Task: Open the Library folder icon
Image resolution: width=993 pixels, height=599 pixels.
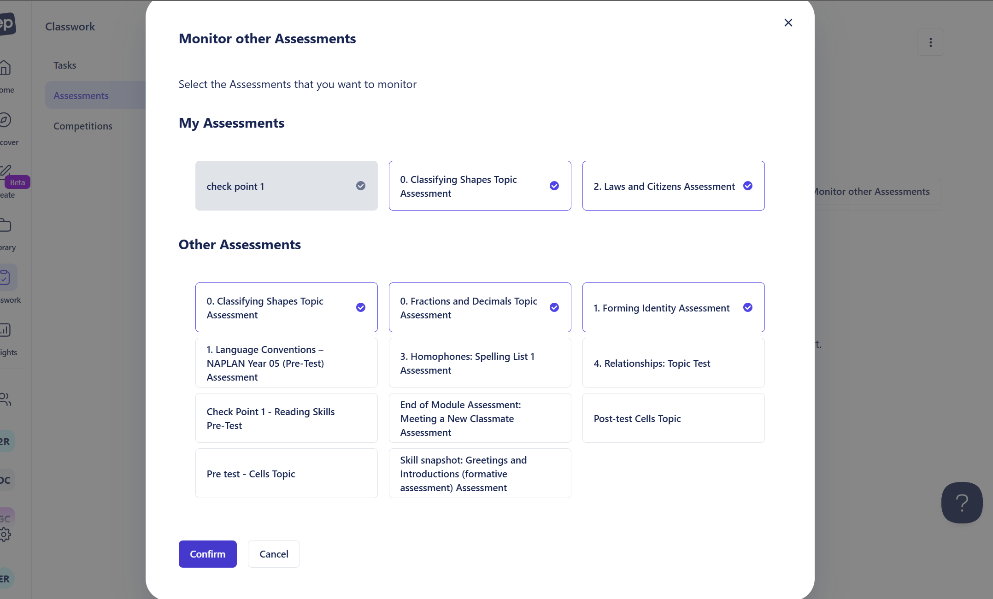Action: (x=6, y=225)
